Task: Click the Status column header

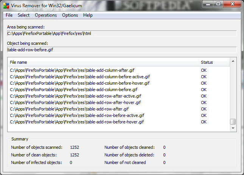Action: [x=214, y=62]
